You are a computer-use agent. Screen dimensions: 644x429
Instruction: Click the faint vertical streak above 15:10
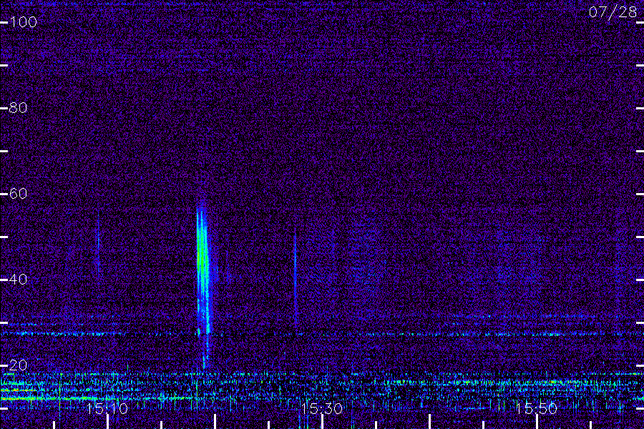(98, 242)
